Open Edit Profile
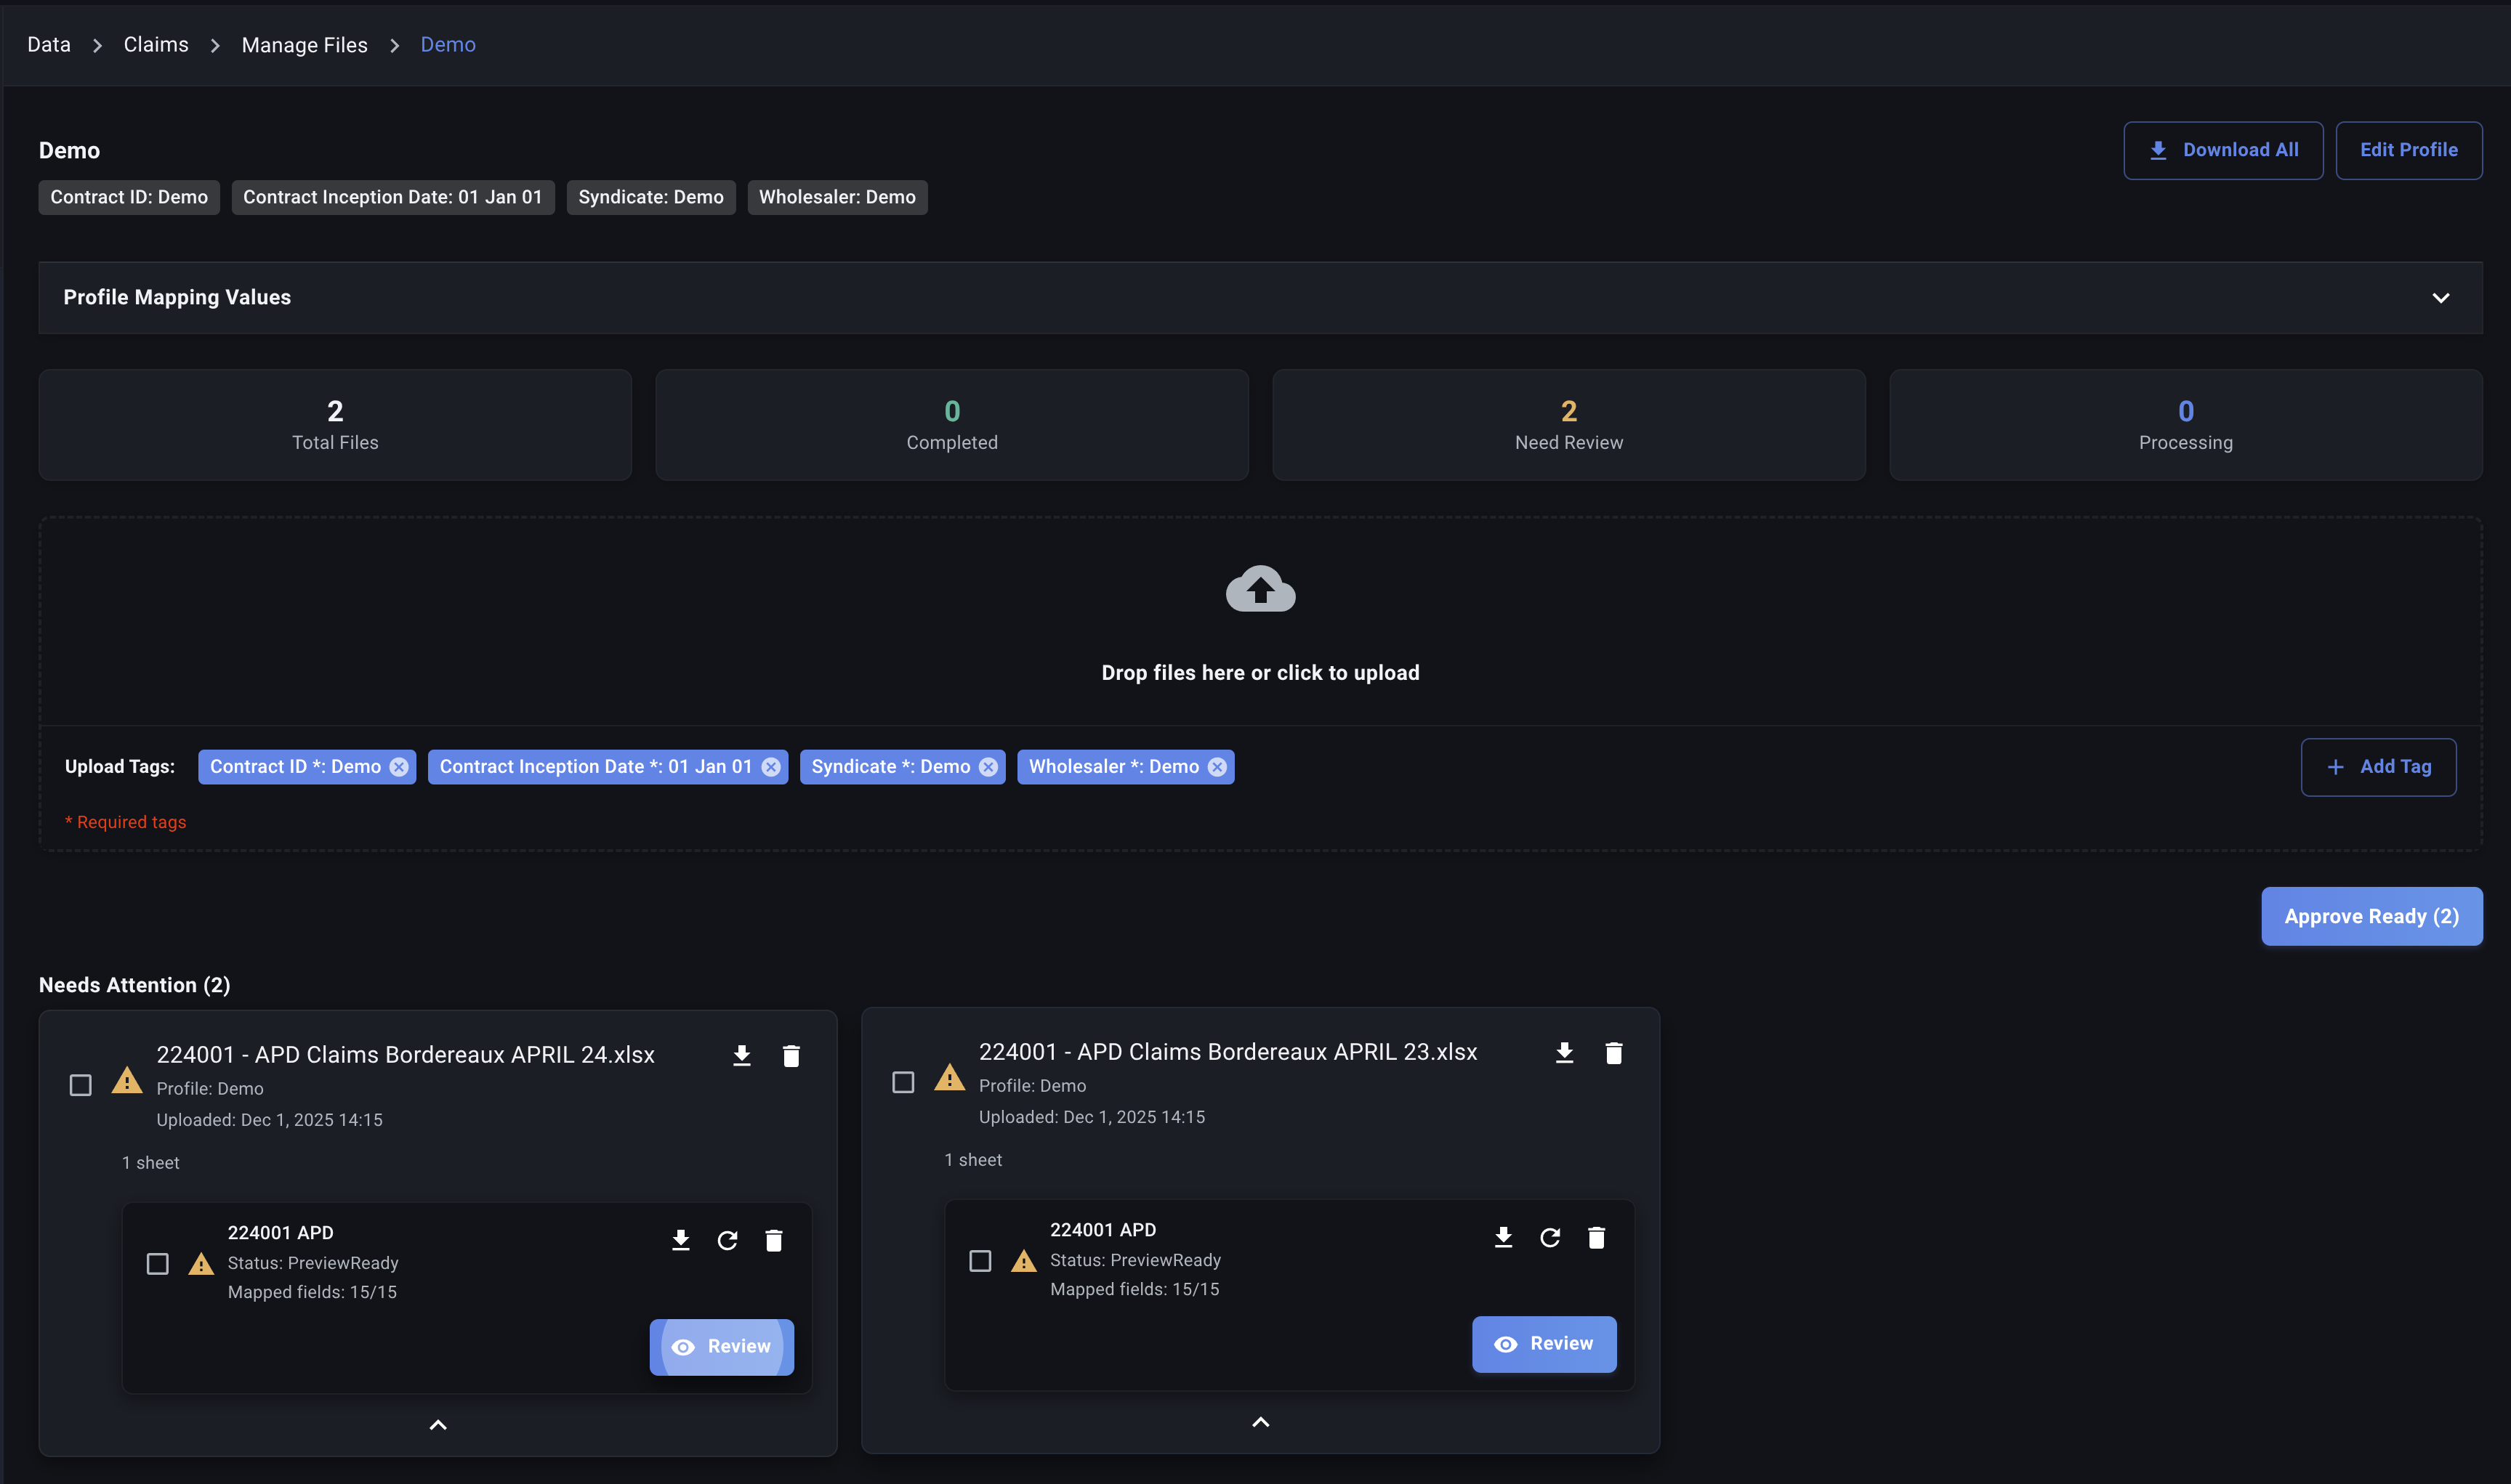The height and width of the screenshot is (1484, 2511). pyautogui.click(x=2408, y=150)
